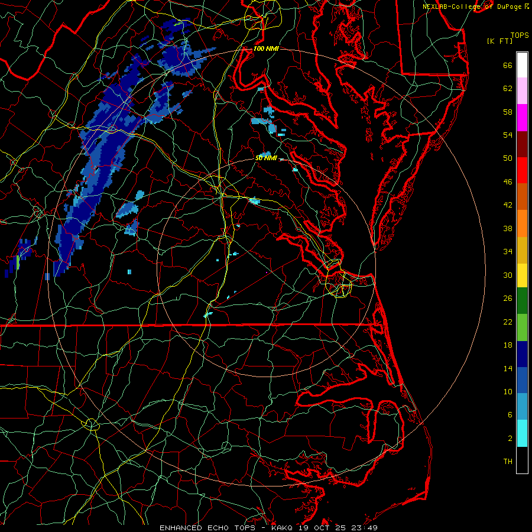This screenshot has width=532, height=532.
Task: Click the 'TOPS' legend title
Action: (520, 35)
